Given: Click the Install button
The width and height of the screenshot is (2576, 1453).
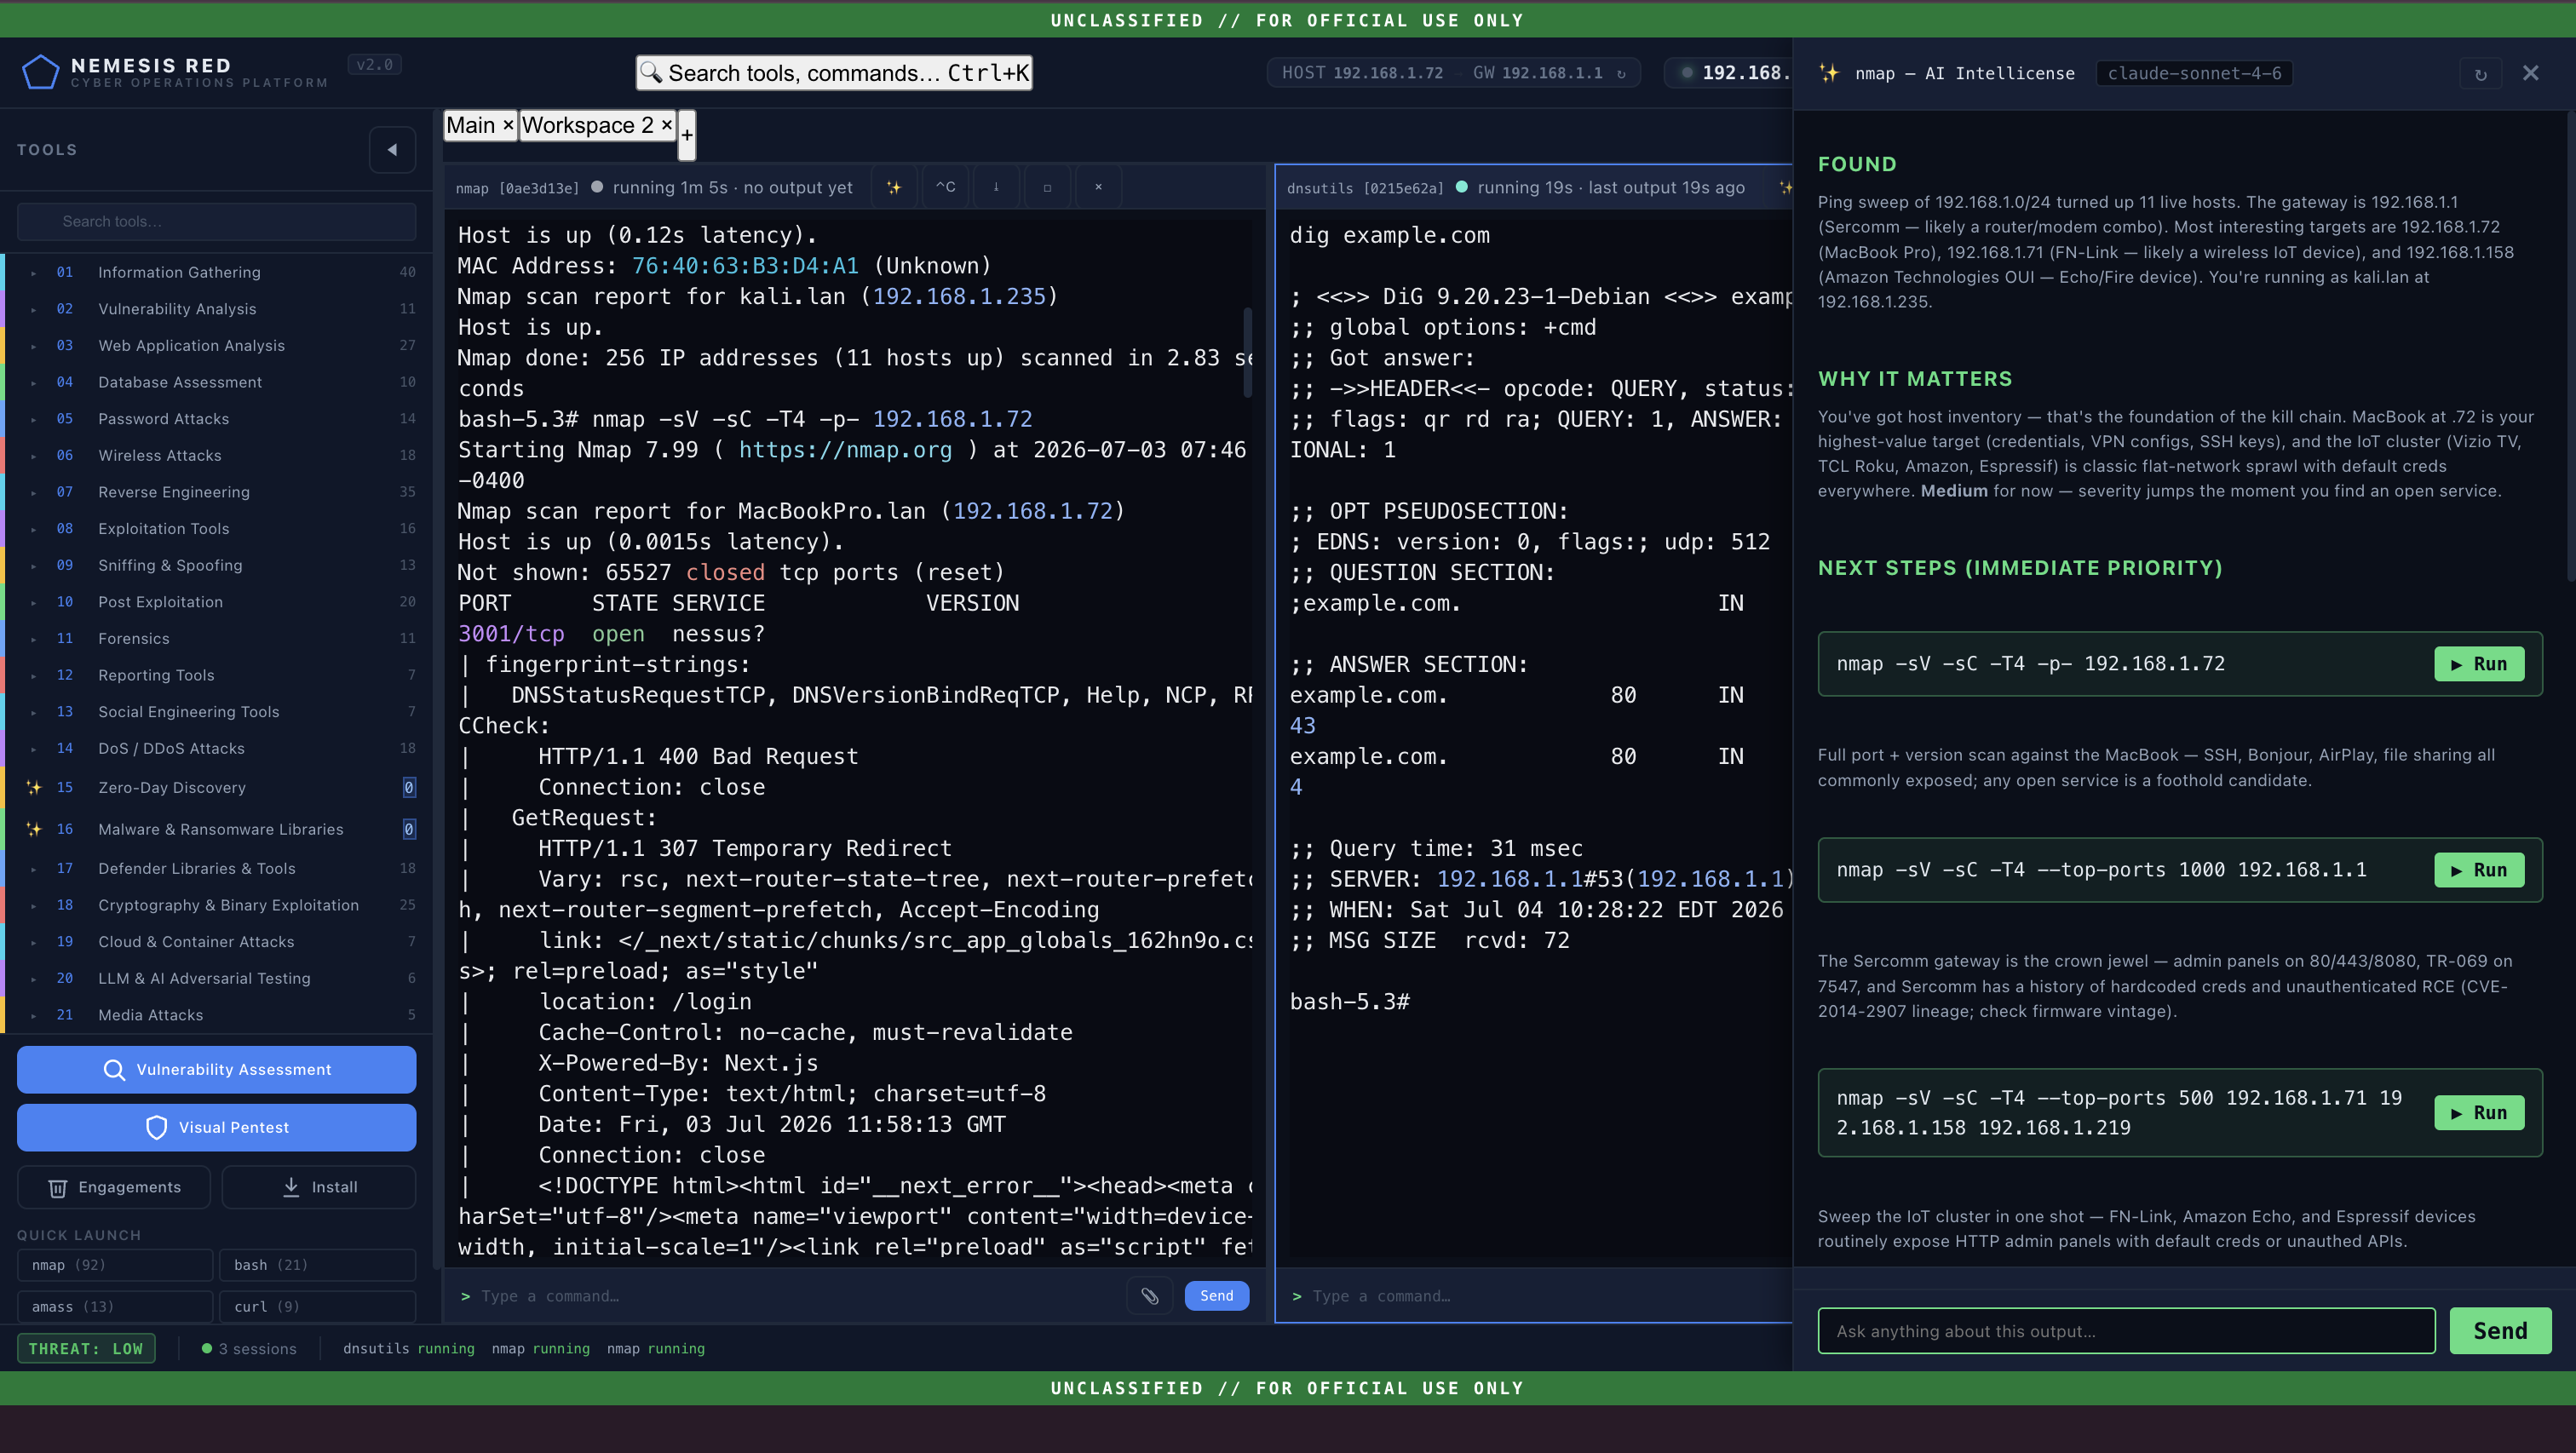Looking at the screenshot, I should (319, 1188).
